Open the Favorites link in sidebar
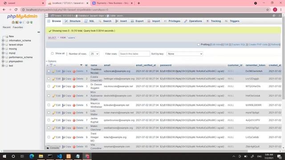The image size is (285, 160). point(18,28)
